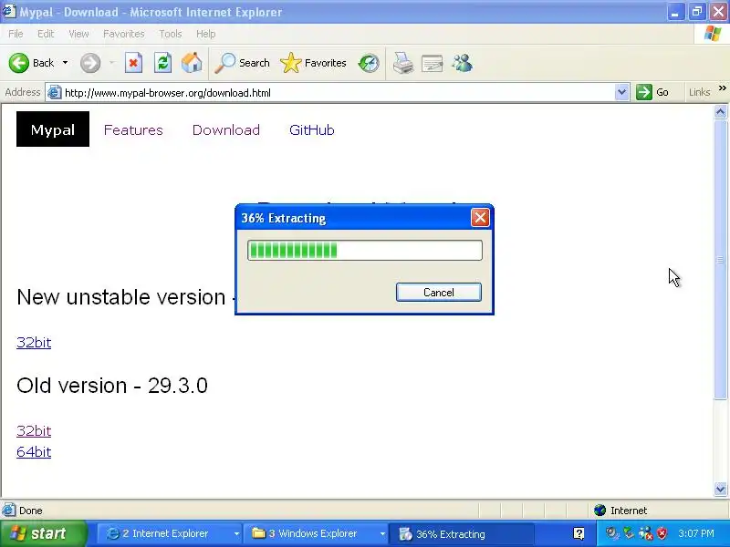Click the first system tray icon
This screenshot has width=730, height=547.
click(x=612, y=533)
